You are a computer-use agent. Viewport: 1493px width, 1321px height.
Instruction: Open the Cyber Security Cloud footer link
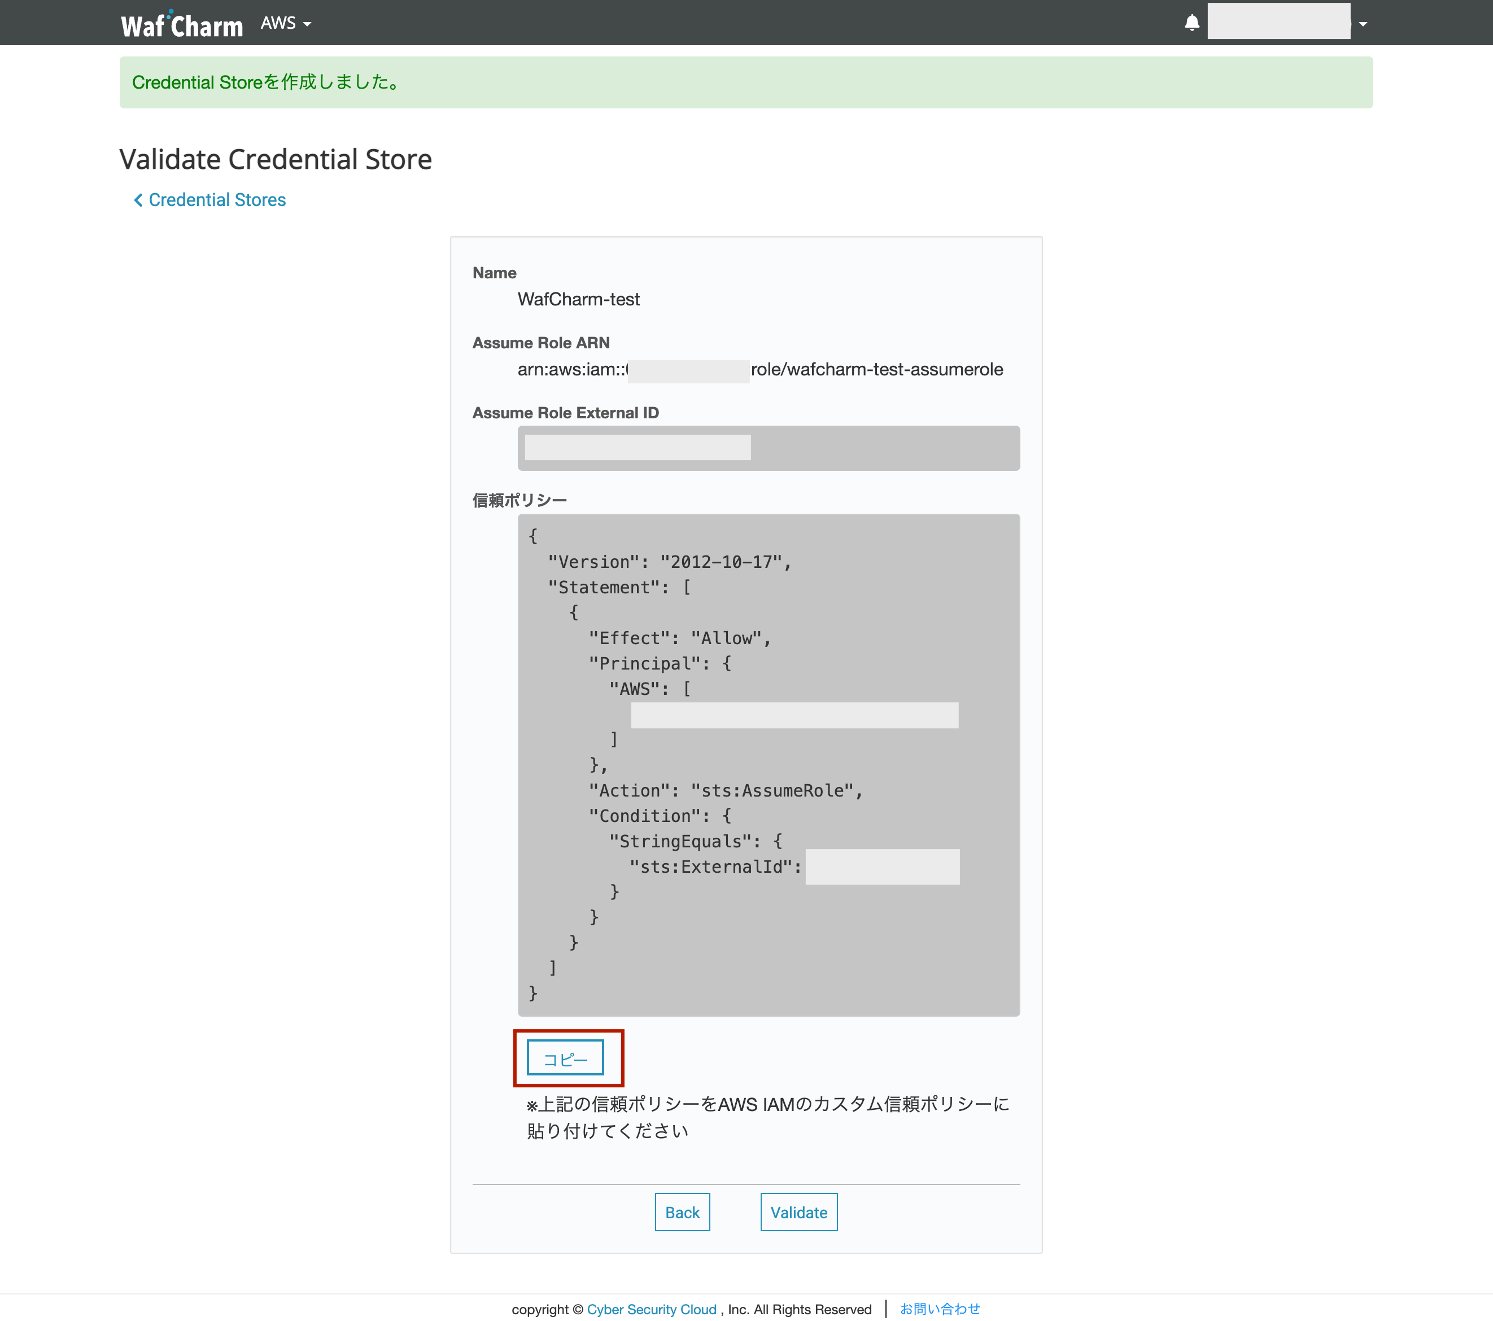point(651,1309)
